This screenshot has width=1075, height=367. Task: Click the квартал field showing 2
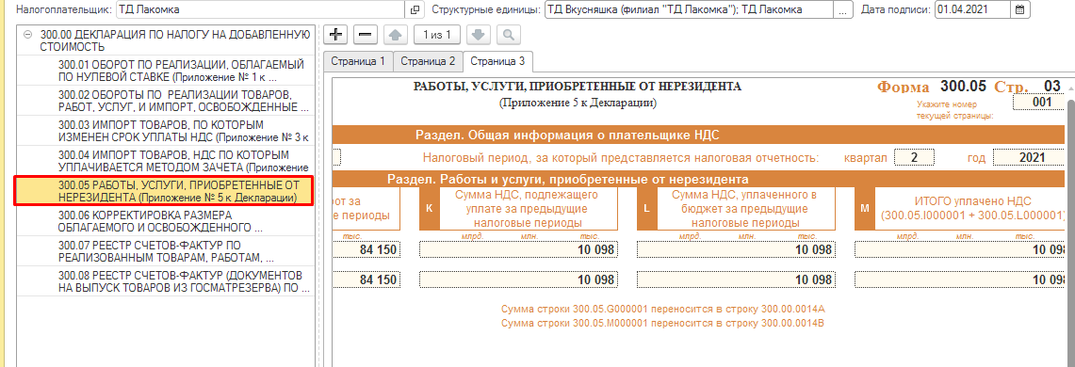tap(914, 157)
